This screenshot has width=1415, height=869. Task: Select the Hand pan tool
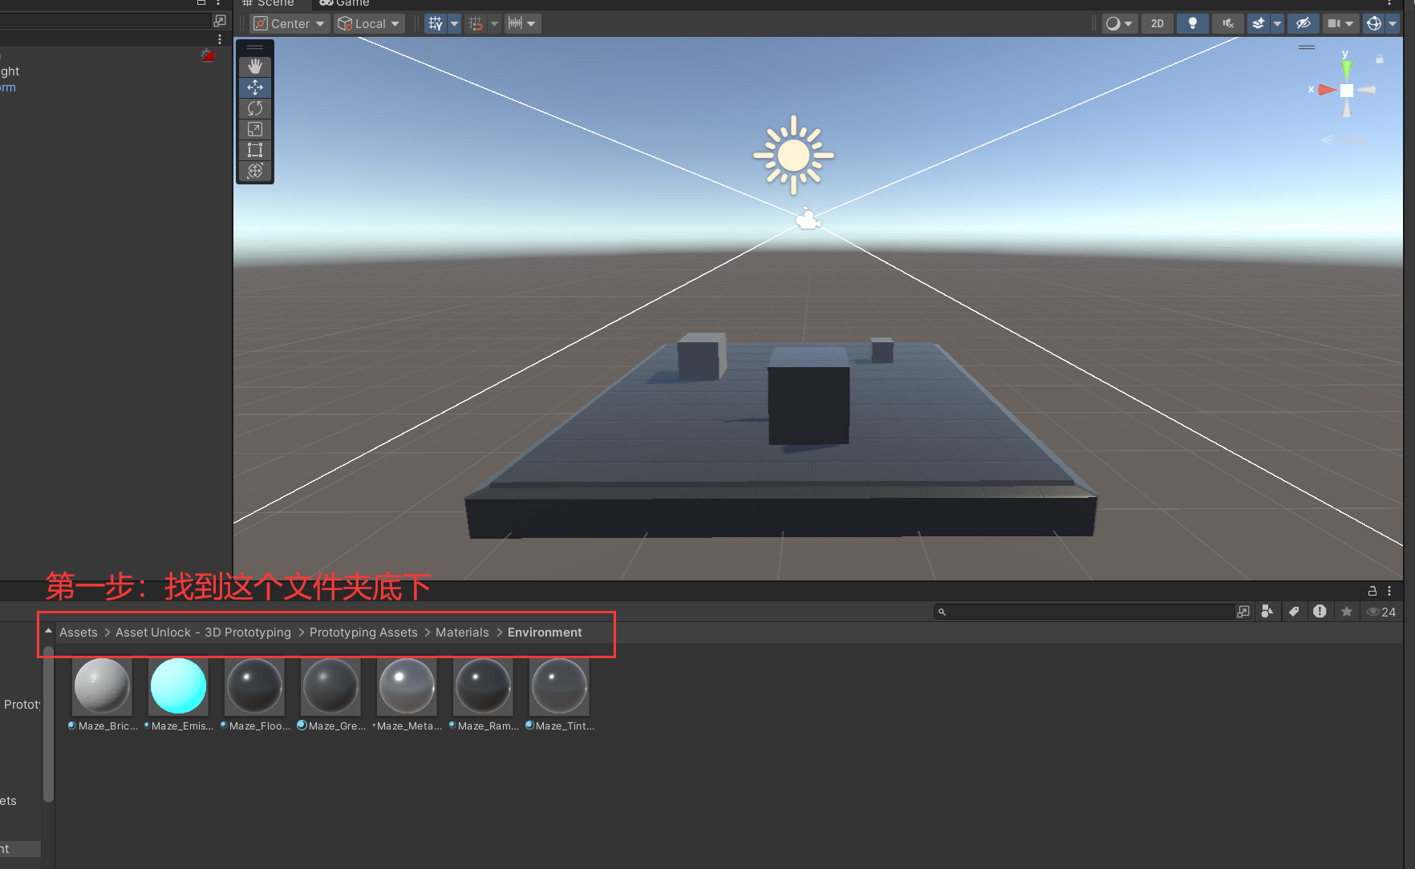pyautogui.click(x=255, y=66)
